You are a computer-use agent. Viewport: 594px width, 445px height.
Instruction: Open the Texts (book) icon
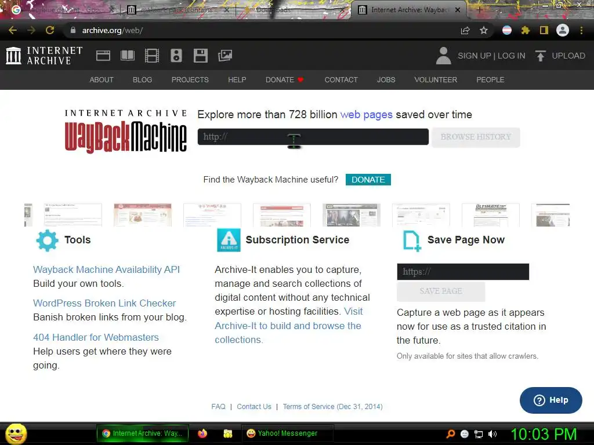pyautogui.click(x=128, y=56)
